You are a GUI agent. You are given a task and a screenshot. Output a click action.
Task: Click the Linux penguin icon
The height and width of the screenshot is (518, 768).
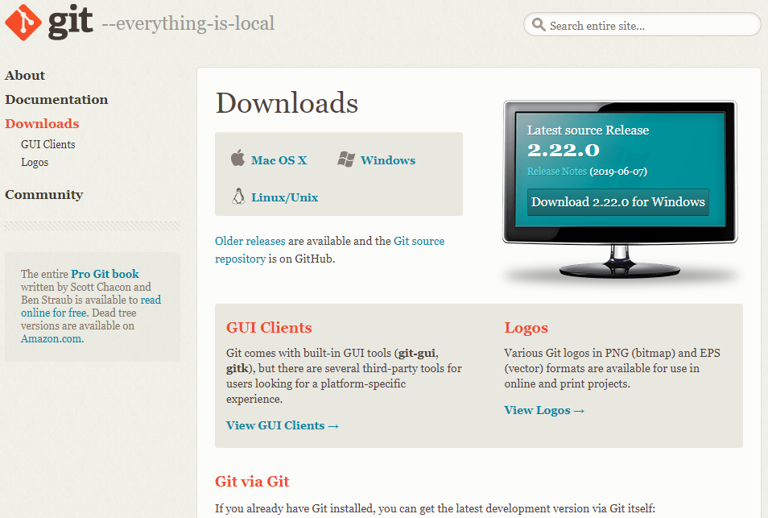[x=238, y=196]
